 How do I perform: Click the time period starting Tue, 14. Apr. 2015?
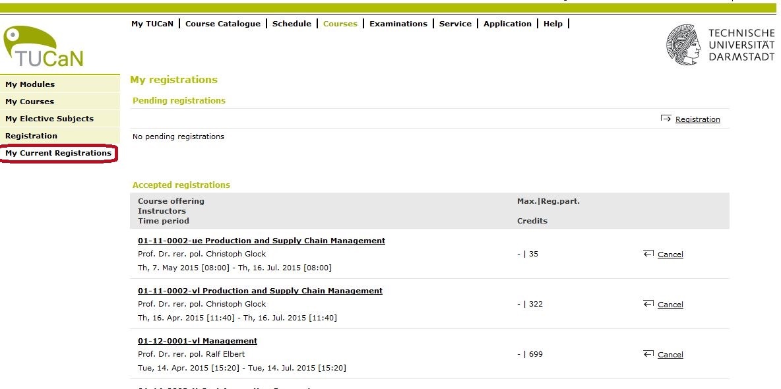(x=242, y=368)
